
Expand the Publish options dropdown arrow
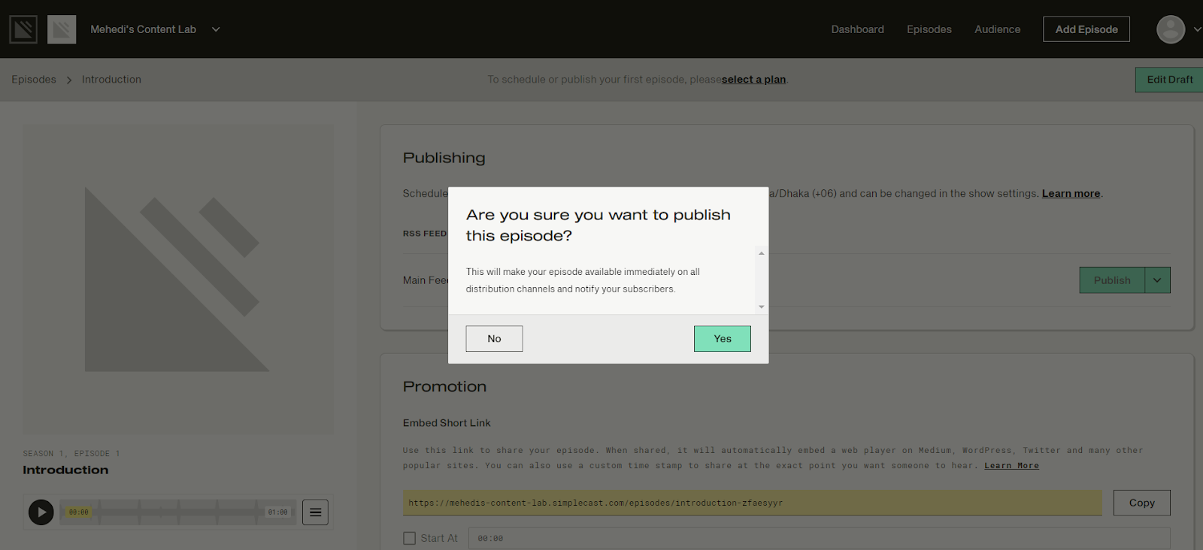(1157, 280)
